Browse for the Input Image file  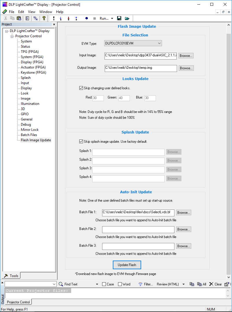pyautogui.click(x=186, y=56)
